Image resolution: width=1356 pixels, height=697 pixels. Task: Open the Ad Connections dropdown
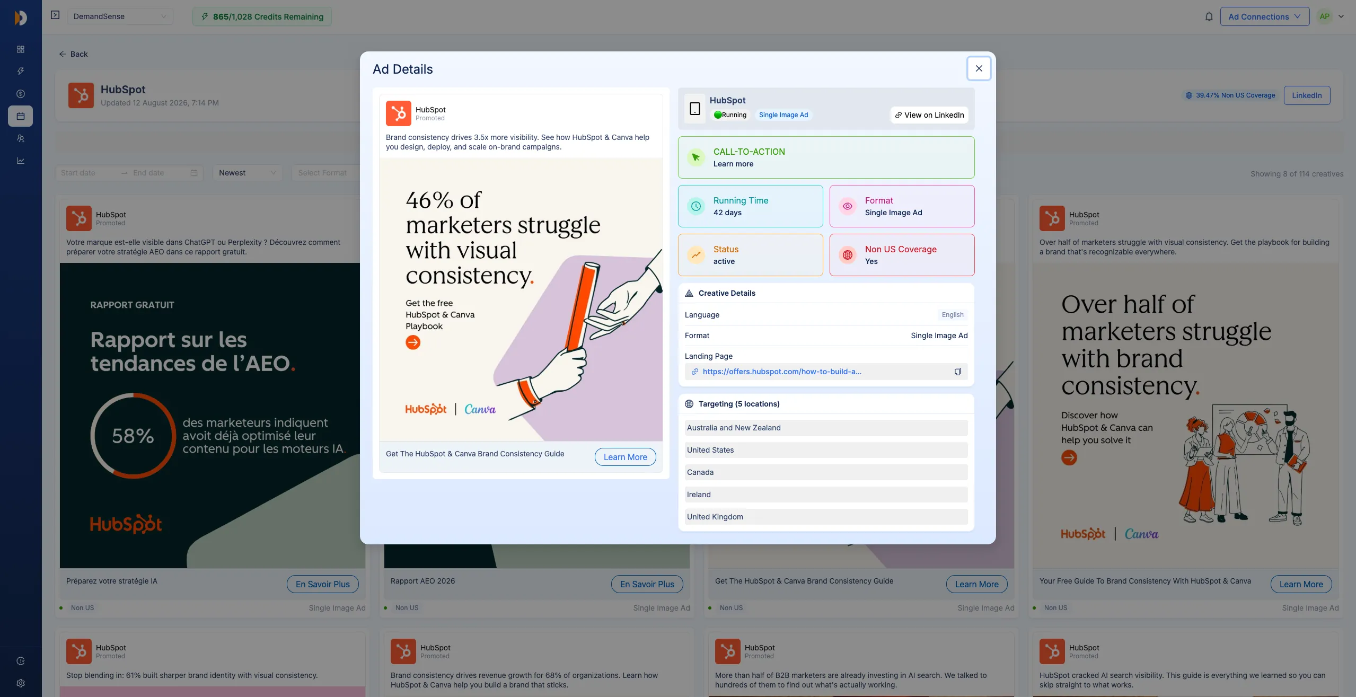[1265, 16]
